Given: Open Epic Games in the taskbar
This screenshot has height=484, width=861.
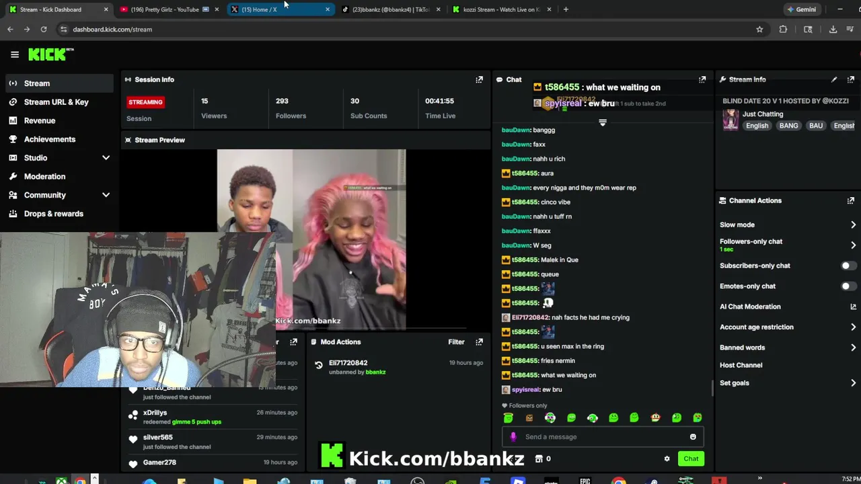Looking at the screenshot, I should pyautogui.click(x=585, y=481).
